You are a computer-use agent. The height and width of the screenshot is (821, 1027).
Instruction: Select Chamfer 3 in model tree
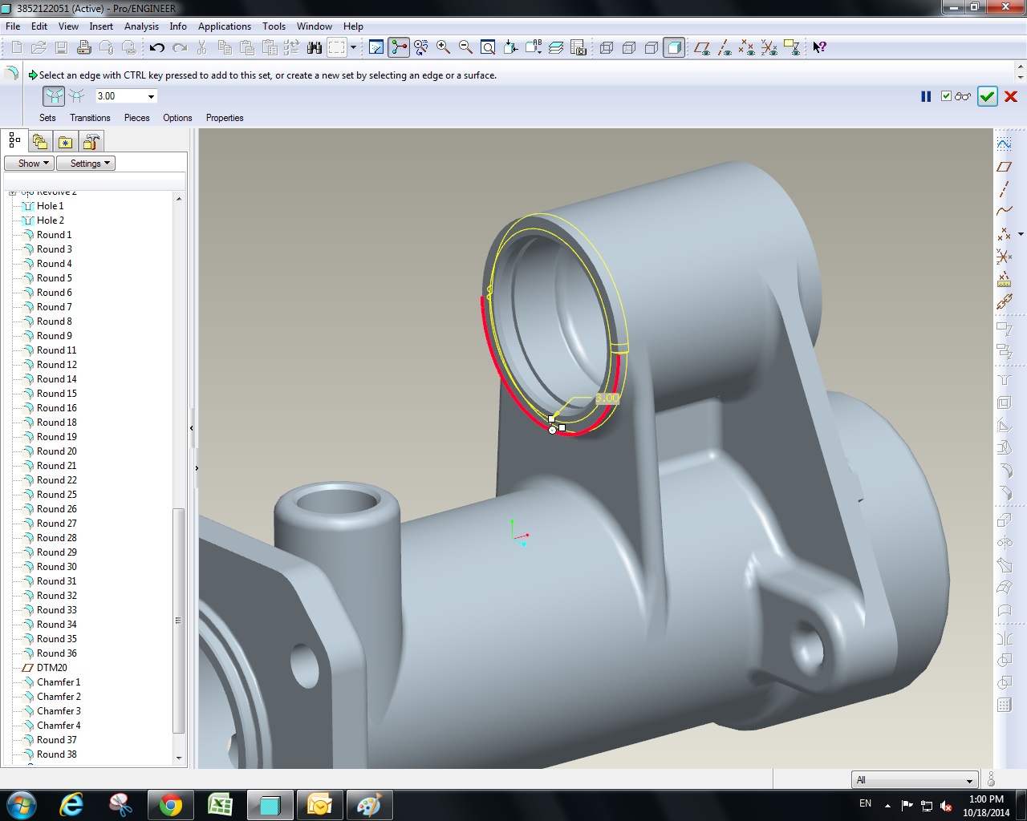coord(59,711)
